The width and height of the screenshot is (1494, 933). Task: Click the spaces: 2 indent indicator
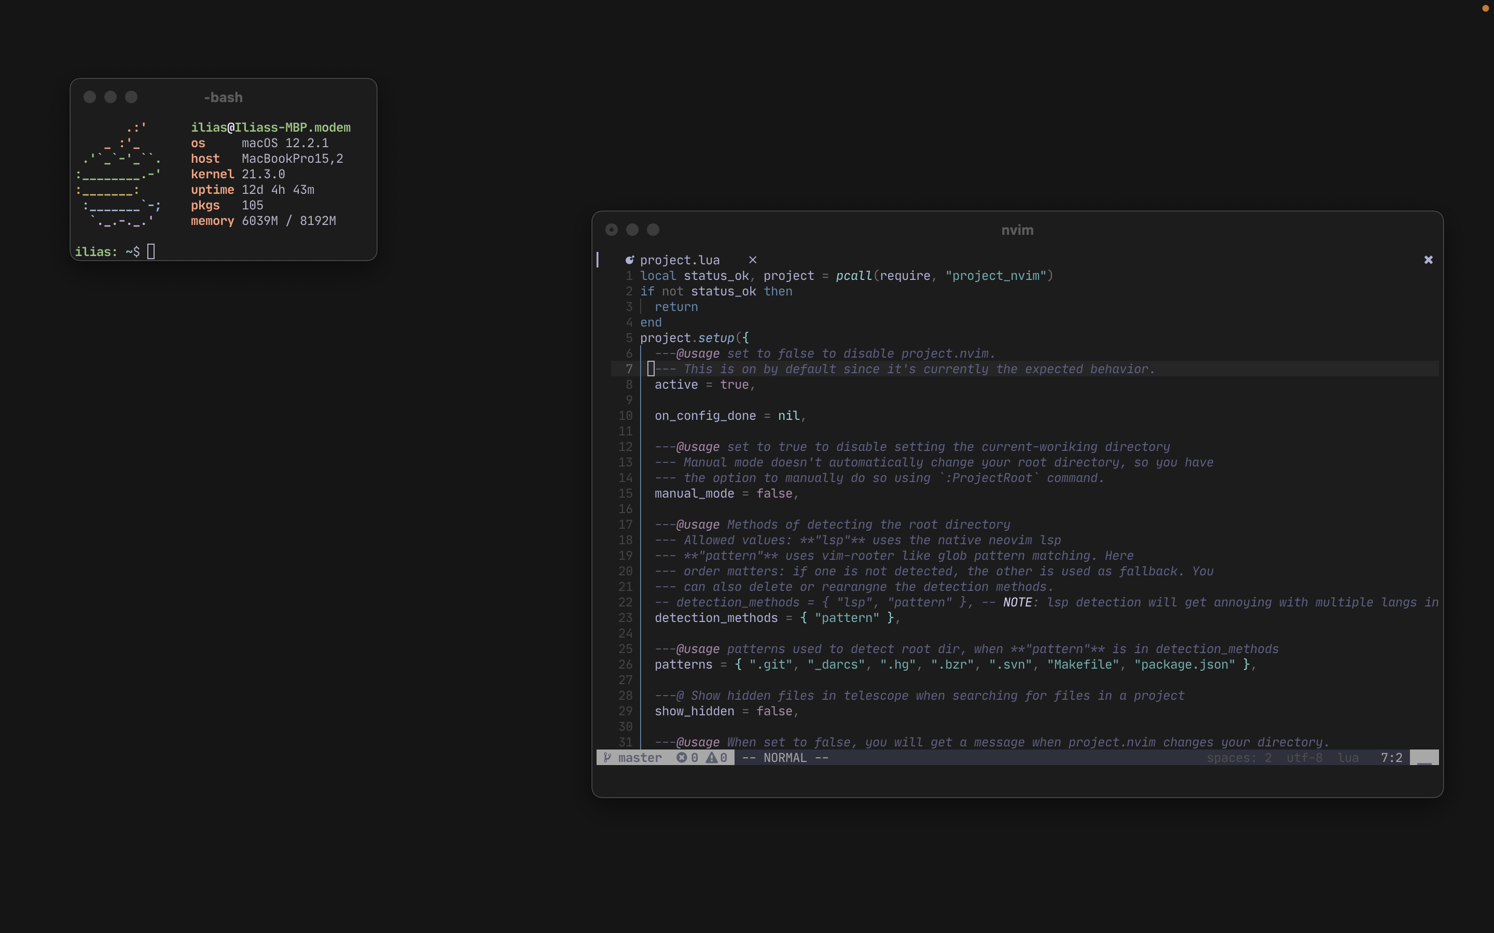point(1238,757)
